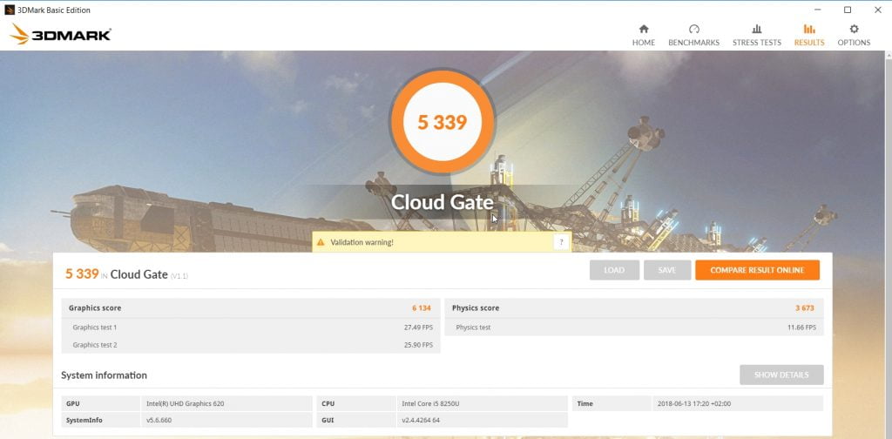Click the Physics score value 3 673
Viewport: 892px width, 439px height.
(x=804, y=307)
